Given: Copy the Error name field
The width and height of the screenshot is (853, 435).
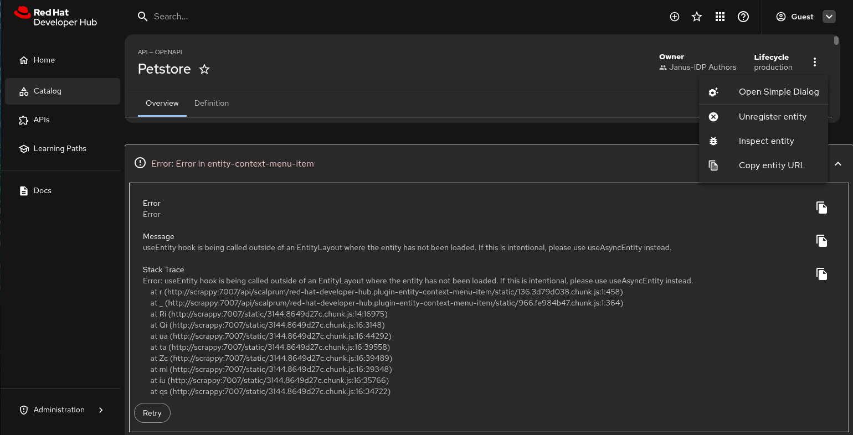Looking at the screenshot, I should tap(821, 208).
